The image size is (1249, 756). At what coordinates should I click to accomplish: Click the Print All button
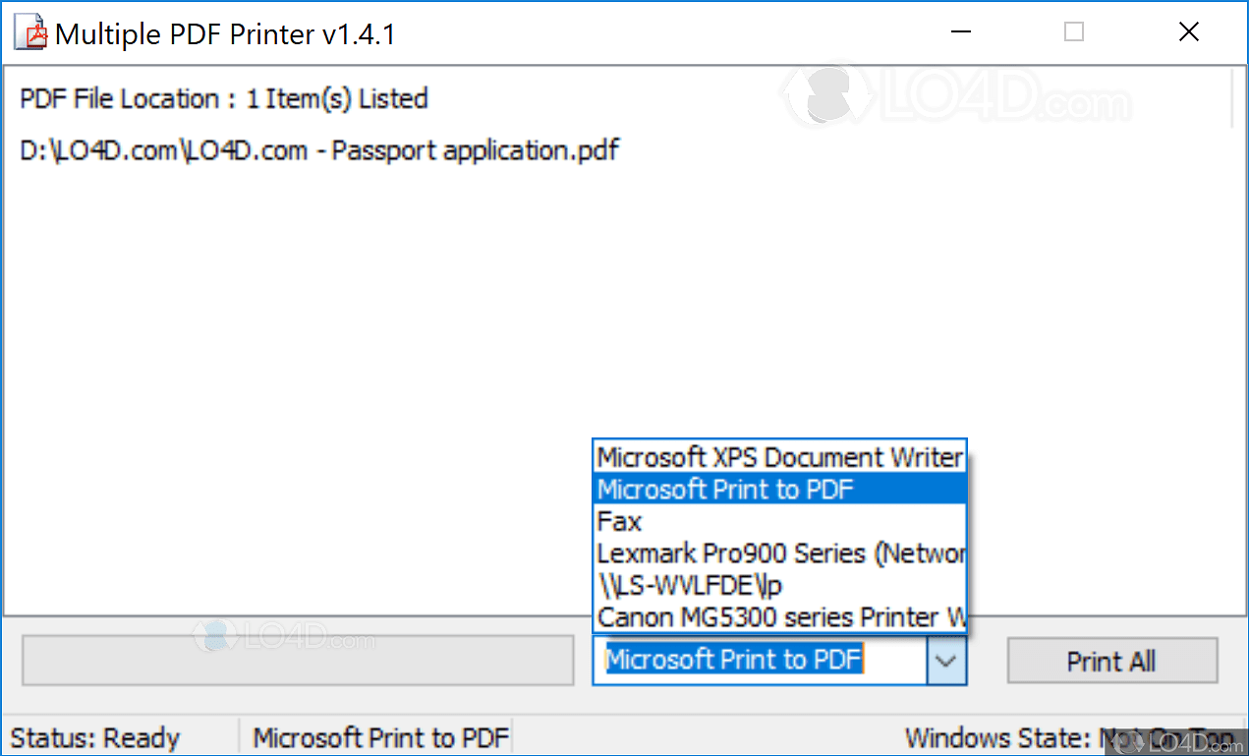tap(1111, 661)
